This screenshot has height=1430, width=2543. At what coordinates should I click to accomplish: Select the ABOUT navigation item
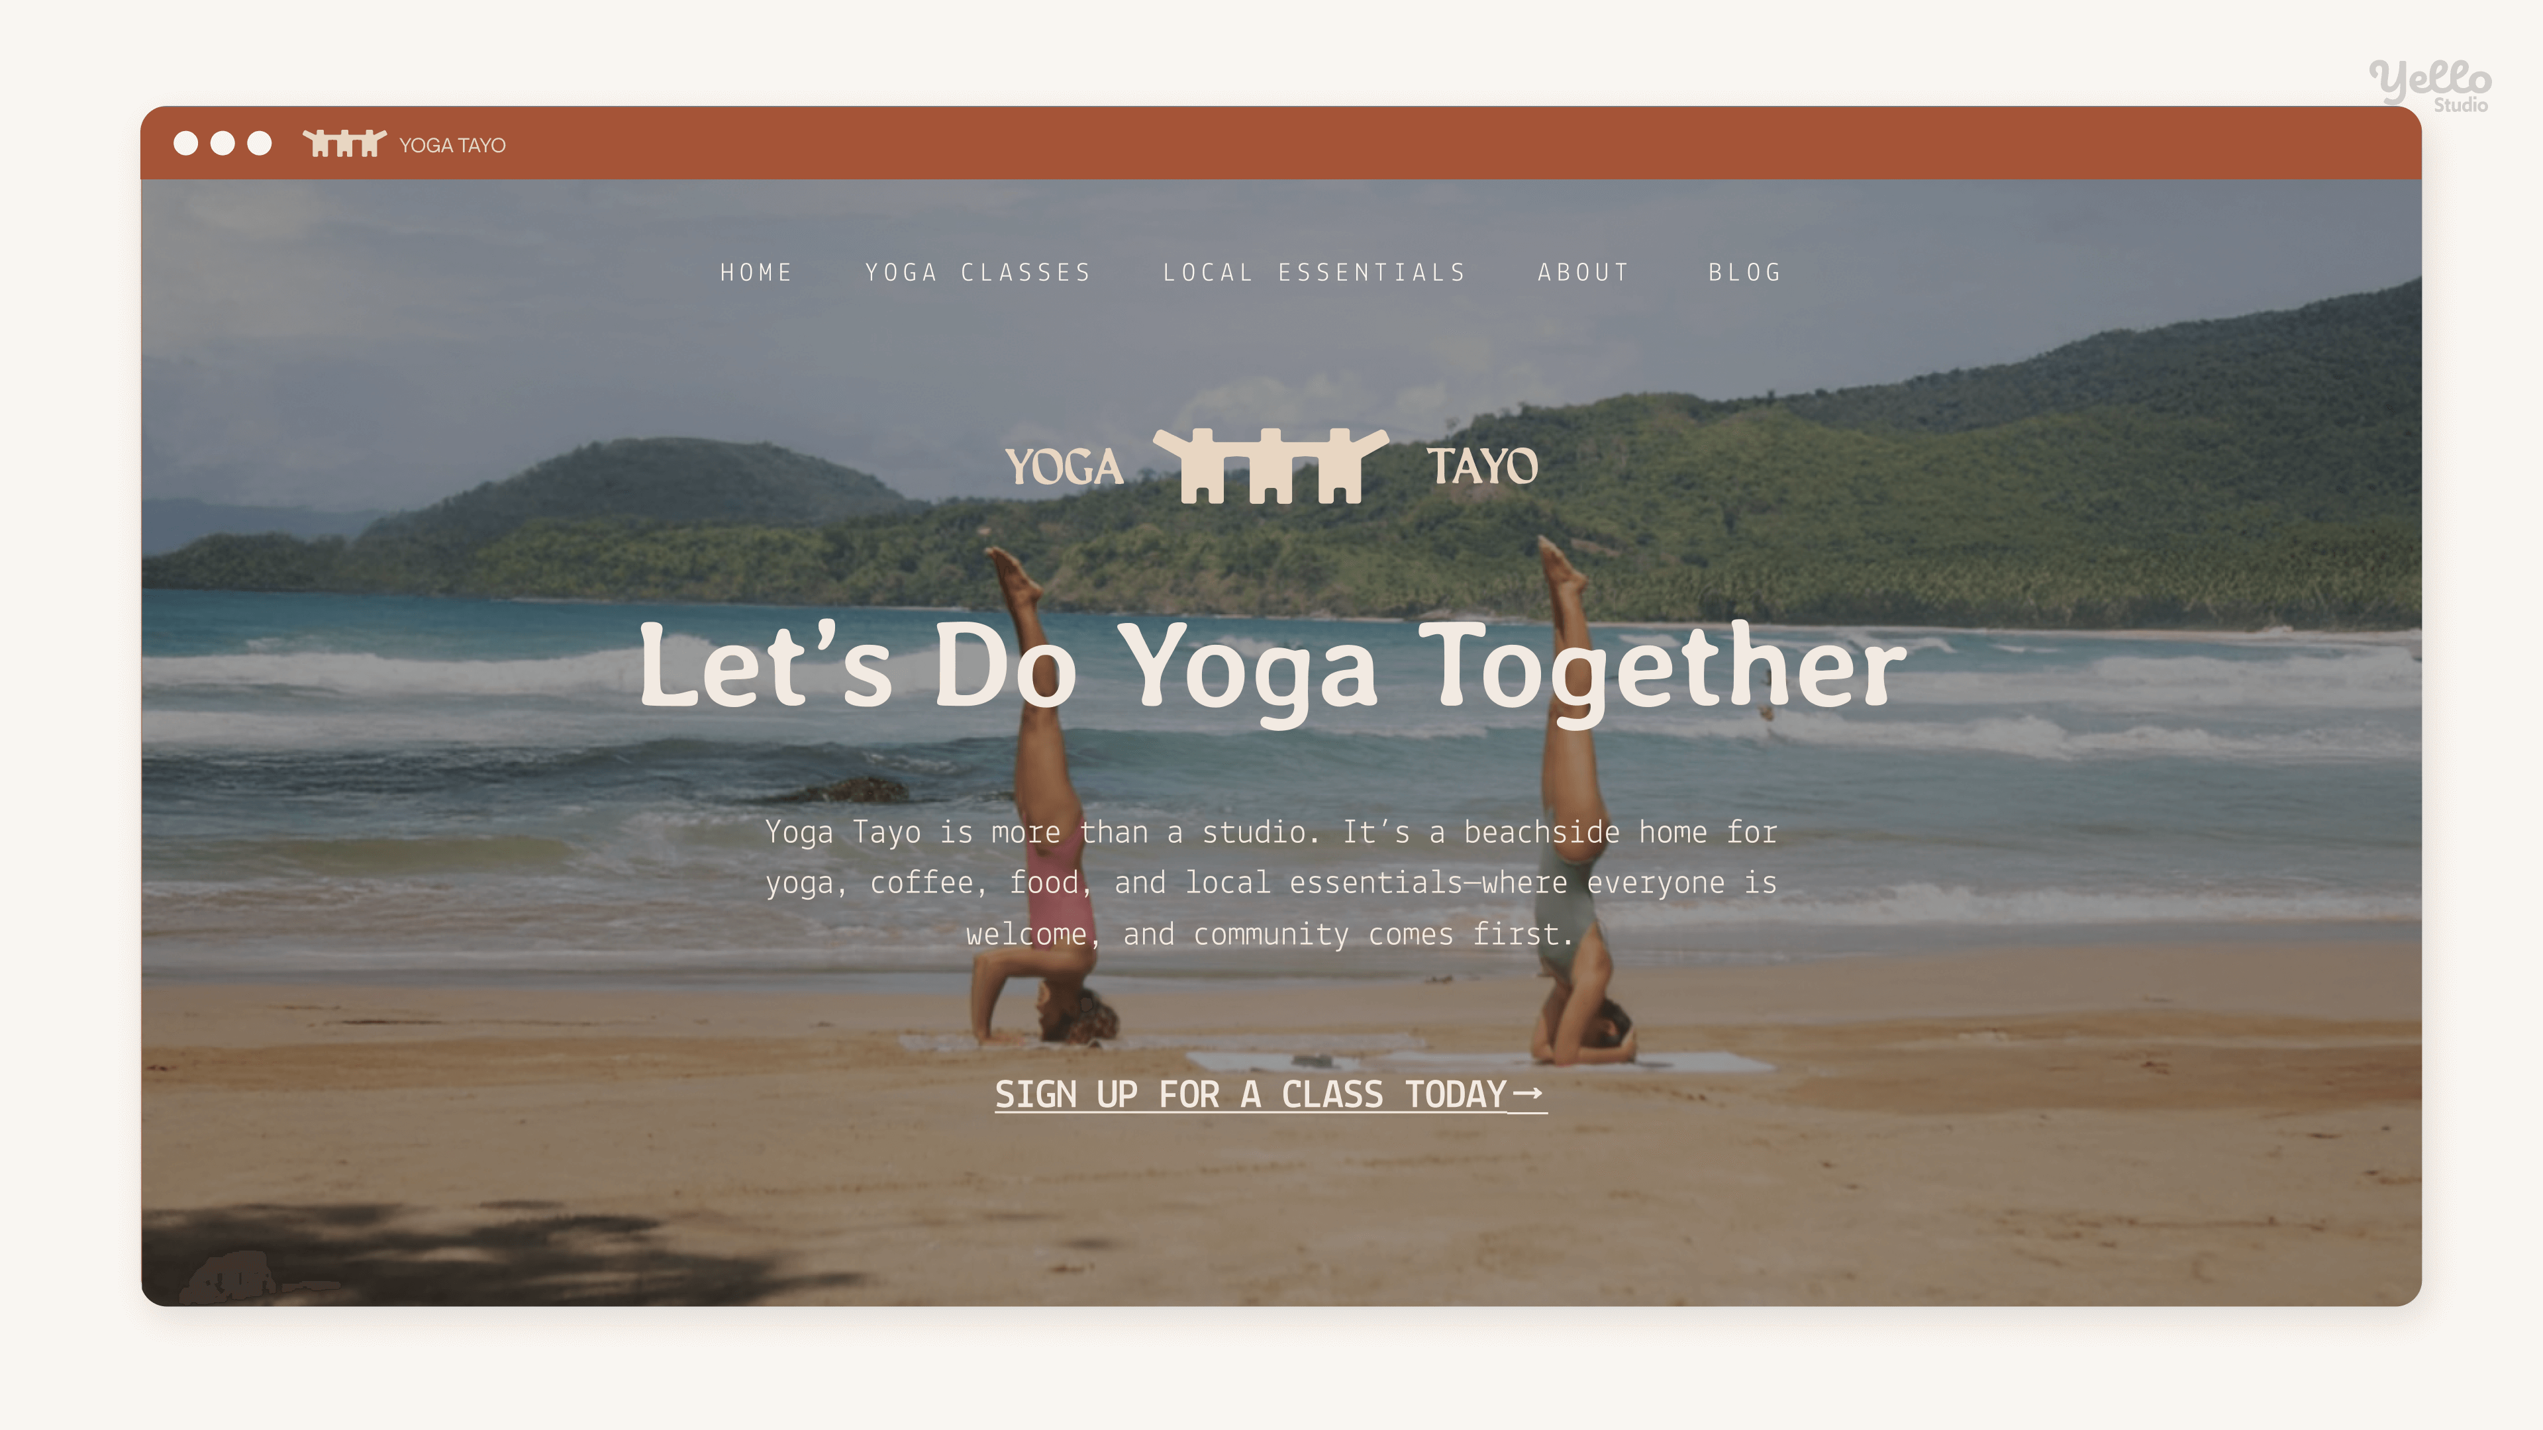[1583, 272]
